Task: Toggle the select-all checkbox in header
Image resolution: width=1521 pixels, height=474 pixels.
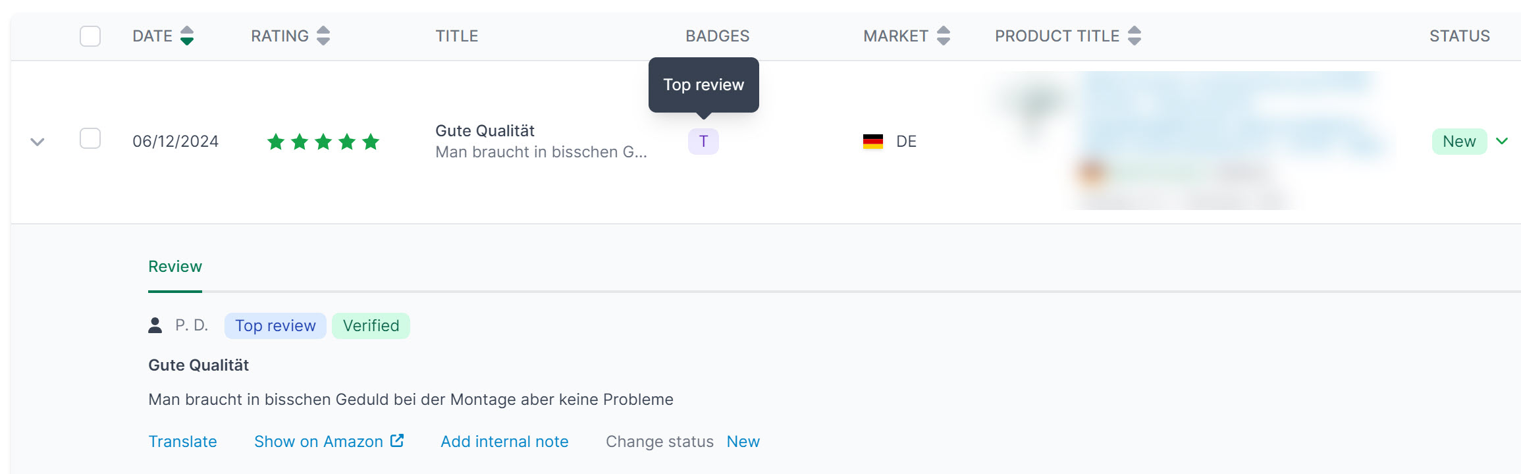Action: click(90, 36)
